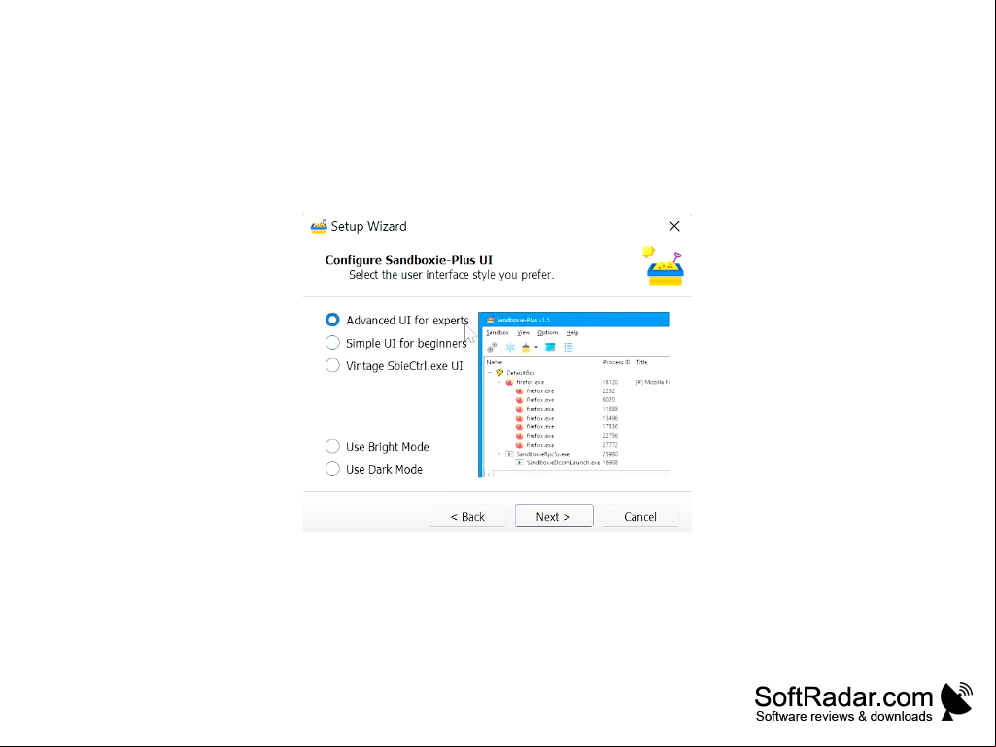Click the preview horizontal scrollbar left arrow
The width and height of the screenshot is (996, 747).
coord(489,474)
